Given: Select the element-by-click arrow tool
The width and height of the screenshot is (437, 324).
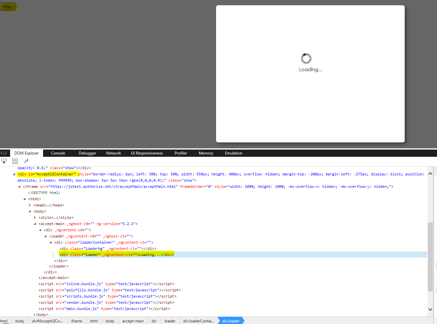Looking at the screenshot, I should tap(4, 161).
